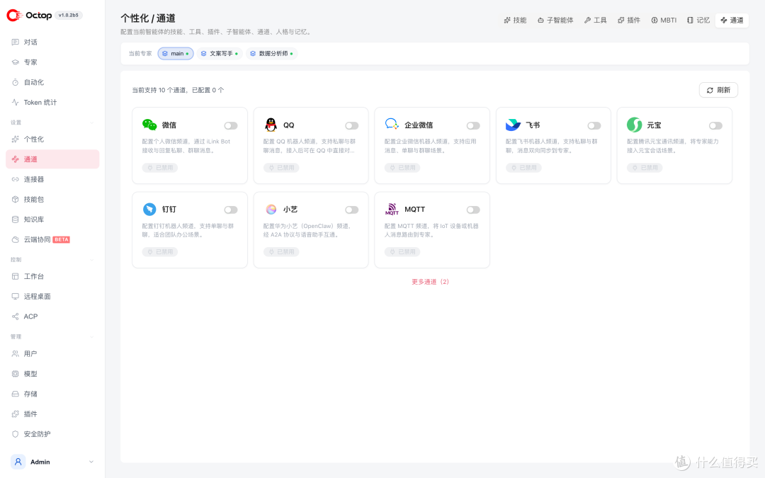765x478 pixels.
Task: Enable the 元宝 channel toggle
Action: (715, 126)
